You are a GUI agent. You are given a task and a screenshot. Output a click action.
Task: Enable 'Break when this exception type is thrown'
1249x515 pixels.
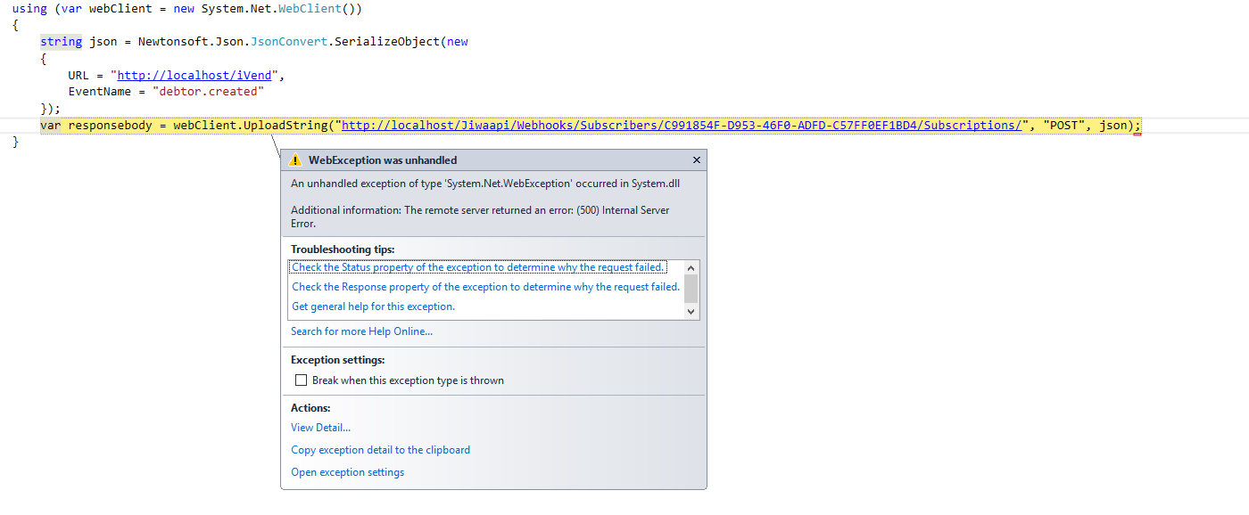click(x=301, y=380)
